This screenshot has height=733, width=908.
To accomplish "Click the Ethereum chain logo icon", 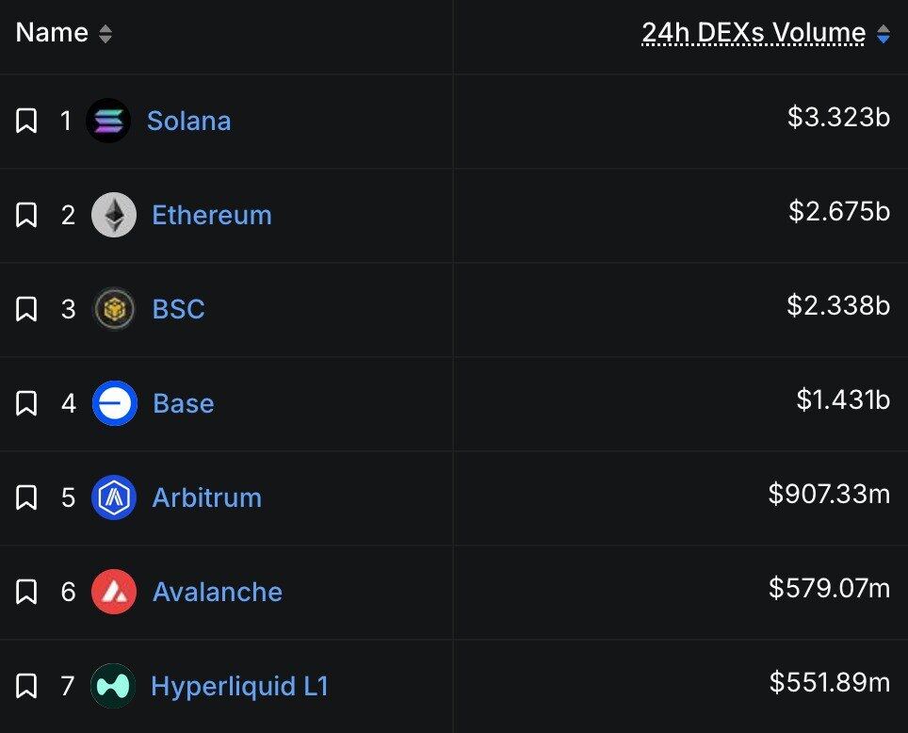I will pos(114,215).
